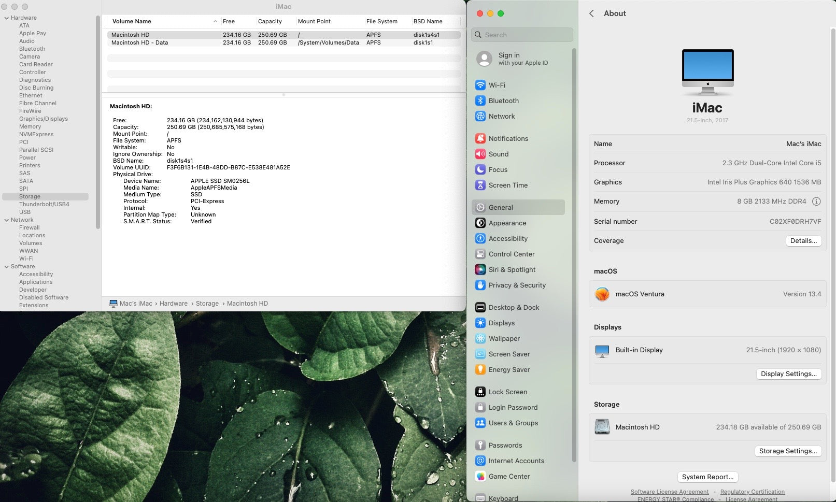The image size is (836, 502).
Task: Collapse the Software section disclosure triangle
Action: [6, 266]
